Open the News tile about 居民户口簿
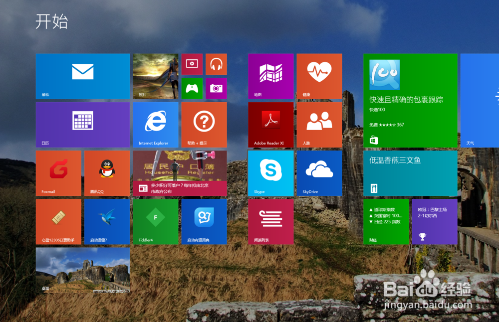The height and width of the screenshot is (322, 499). pos(180,173)
